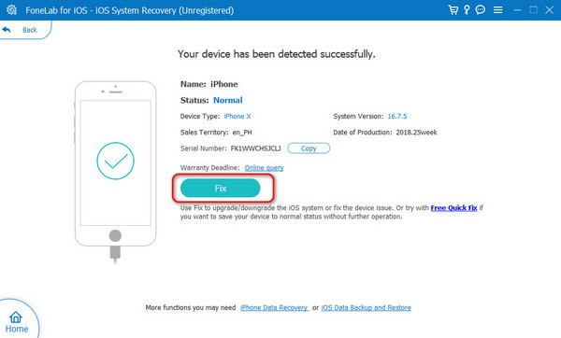Copy the serial number
561x338 pixels.
coord(309,148)
